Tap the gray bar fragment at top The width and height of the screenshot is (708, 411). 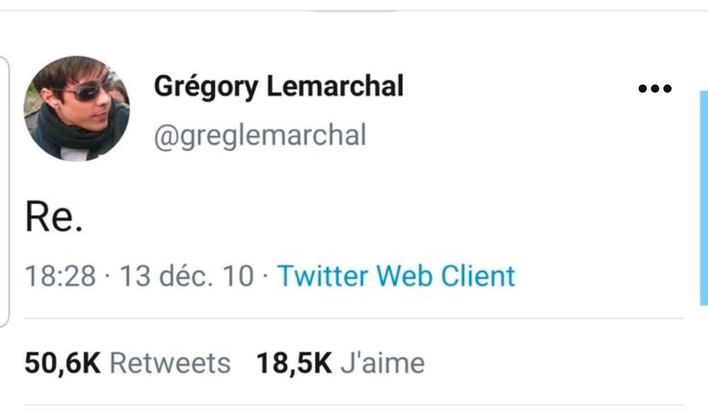click(353, 10)
